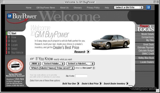The image size is (160, 93).
Task: Click the arrow next to Build Your Own
Action: coord(78,83)
